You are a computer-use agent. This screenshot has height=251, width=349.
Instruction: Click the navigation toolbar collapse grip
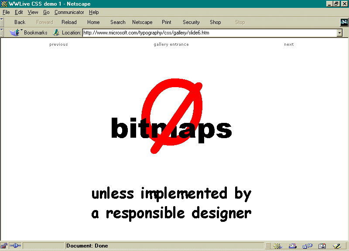coord(2,22)
